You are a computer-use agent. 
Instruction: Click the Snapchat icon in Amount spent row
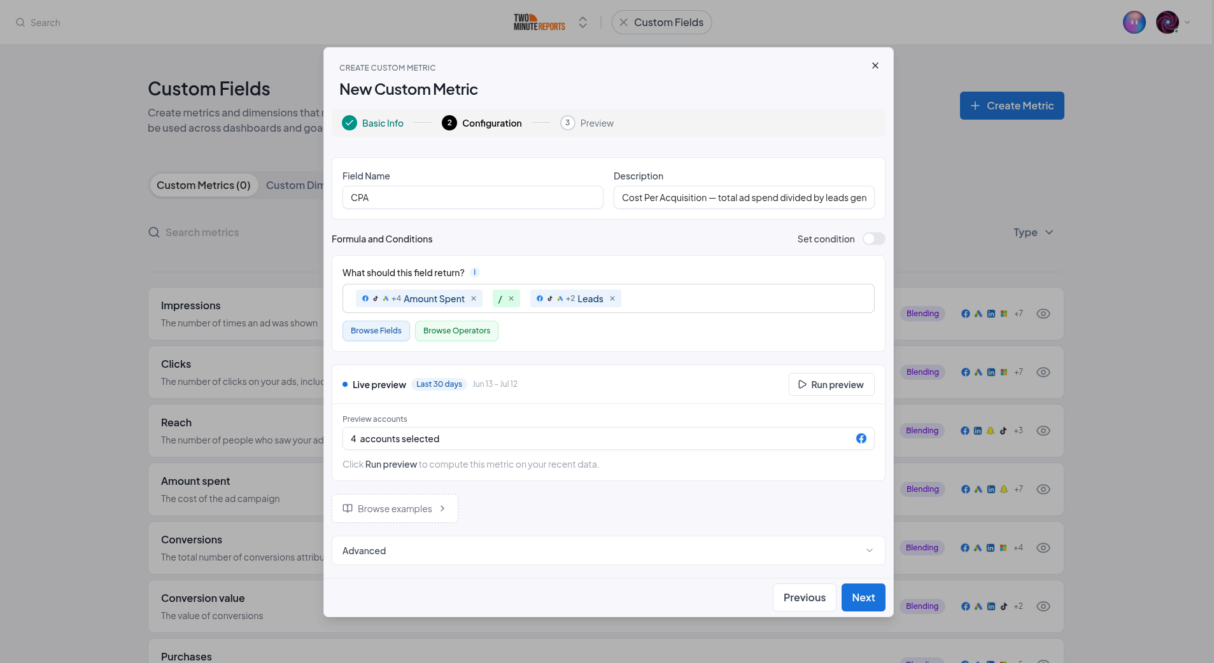click(x=1004, y=489)
